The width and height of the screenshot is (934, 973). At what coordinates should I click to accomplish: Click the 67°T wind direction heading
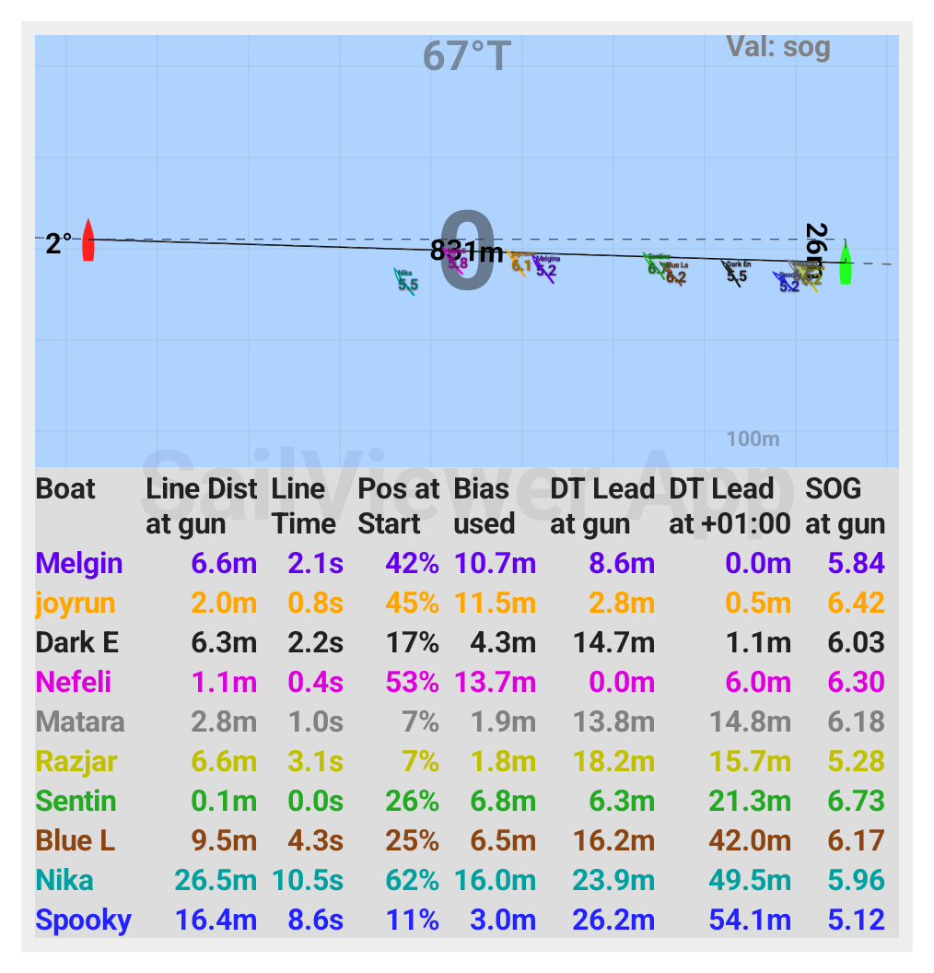pyautogui.click(x=466, y=56)
